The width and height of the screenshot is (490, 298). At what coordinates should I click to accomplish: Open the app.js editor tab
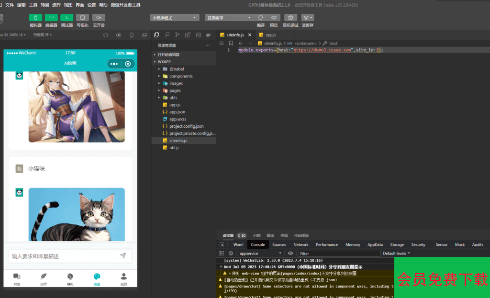point(269,35)
